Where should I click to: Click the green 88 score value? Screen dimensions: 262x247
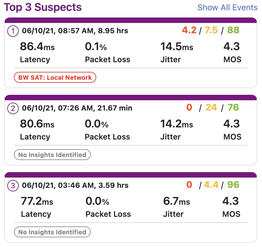(233, 30)
